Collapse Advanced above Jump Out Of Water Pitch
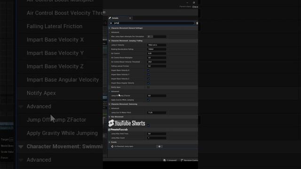The image size is (301, 169). pyautogui.click(x=110, y=108)
